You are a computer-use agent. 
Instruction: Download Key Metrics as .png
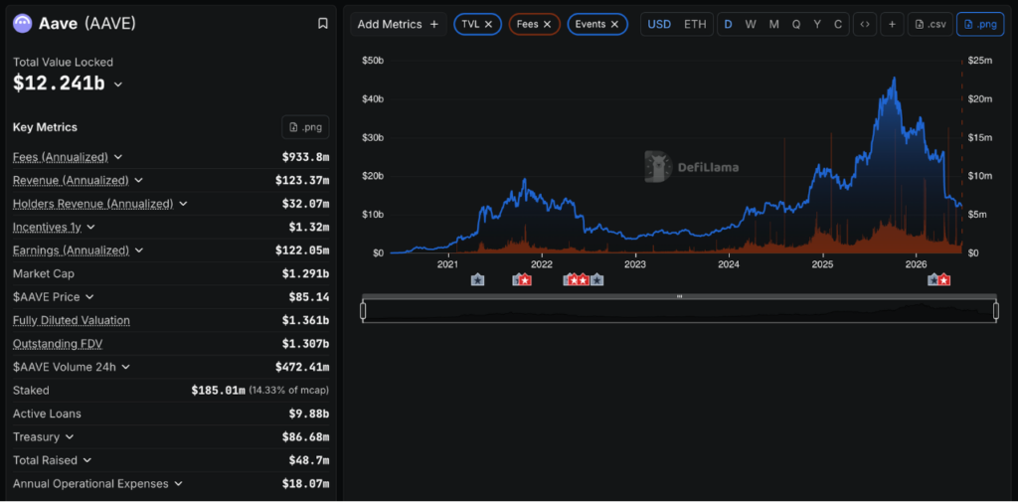pos(305,127)
